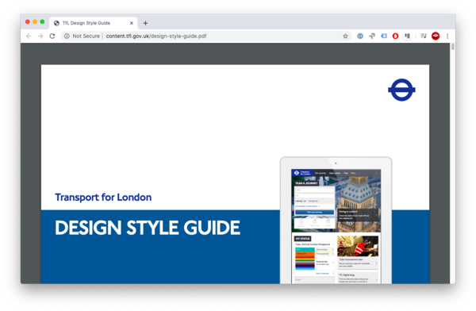Click the forward navigation arrow
This screenshot has height=311, width=476.
[x=40, y=36]
